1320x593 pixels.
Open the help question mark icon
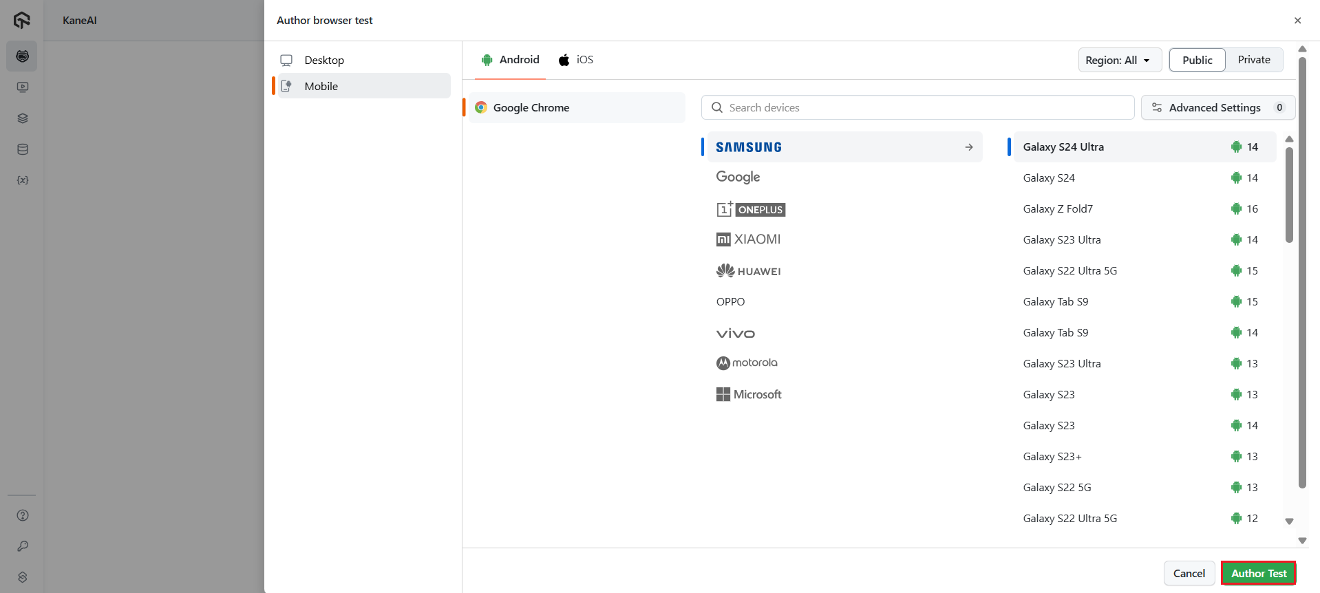(x=22, y=515)
